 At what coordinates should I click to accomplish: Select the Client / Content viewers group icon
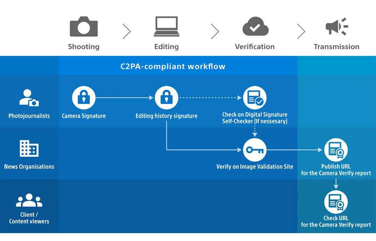[29, 200]
